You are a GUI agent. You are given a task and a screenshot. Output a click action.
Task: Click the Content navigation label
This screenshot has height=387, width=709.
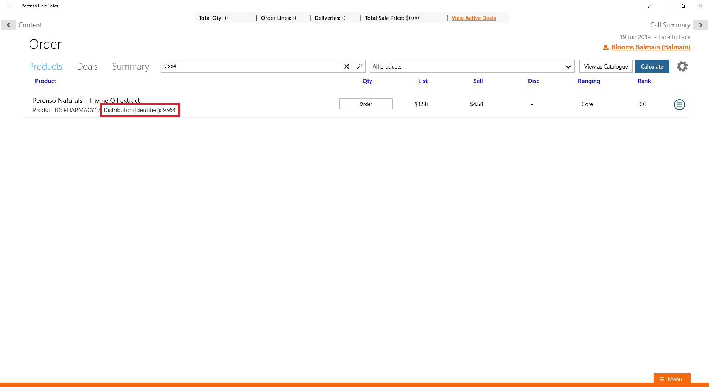point(30,25)
